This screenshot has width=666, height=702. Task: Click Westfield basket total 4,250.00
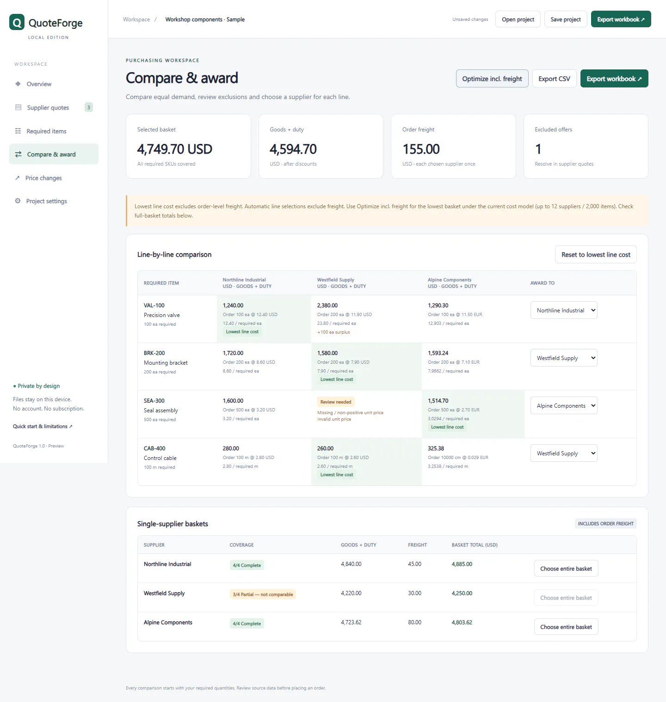(x=462, y=593)
